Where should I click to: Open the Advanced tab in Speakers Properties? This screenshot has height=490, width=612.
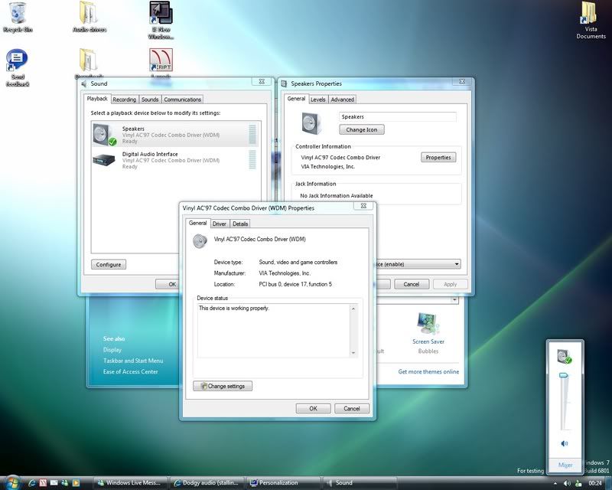click(342, 100)
